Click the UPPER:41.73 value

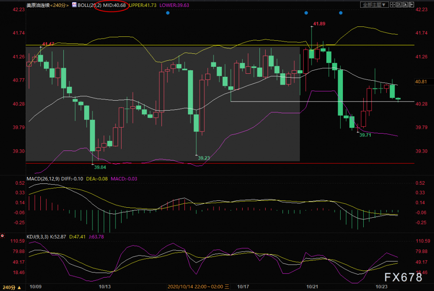click(x=143, y=5)
